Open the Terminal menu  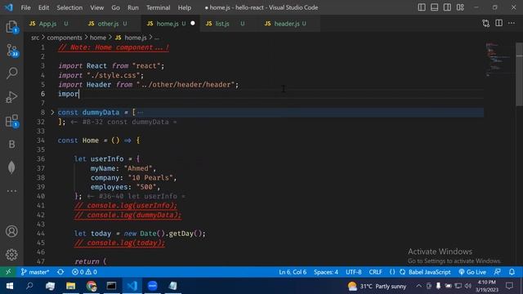[158, 7]
